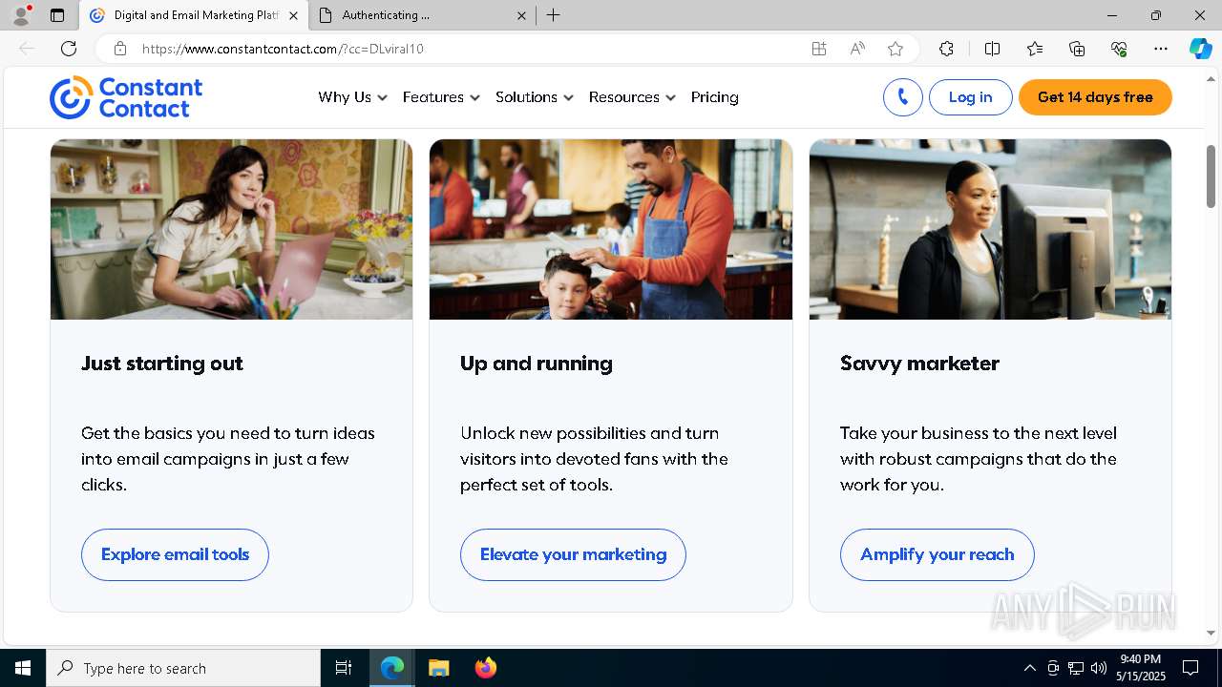Expand the Why Us menu
Image resolution: width=1222 pixels, height=687 pixels.
point(352,97)
